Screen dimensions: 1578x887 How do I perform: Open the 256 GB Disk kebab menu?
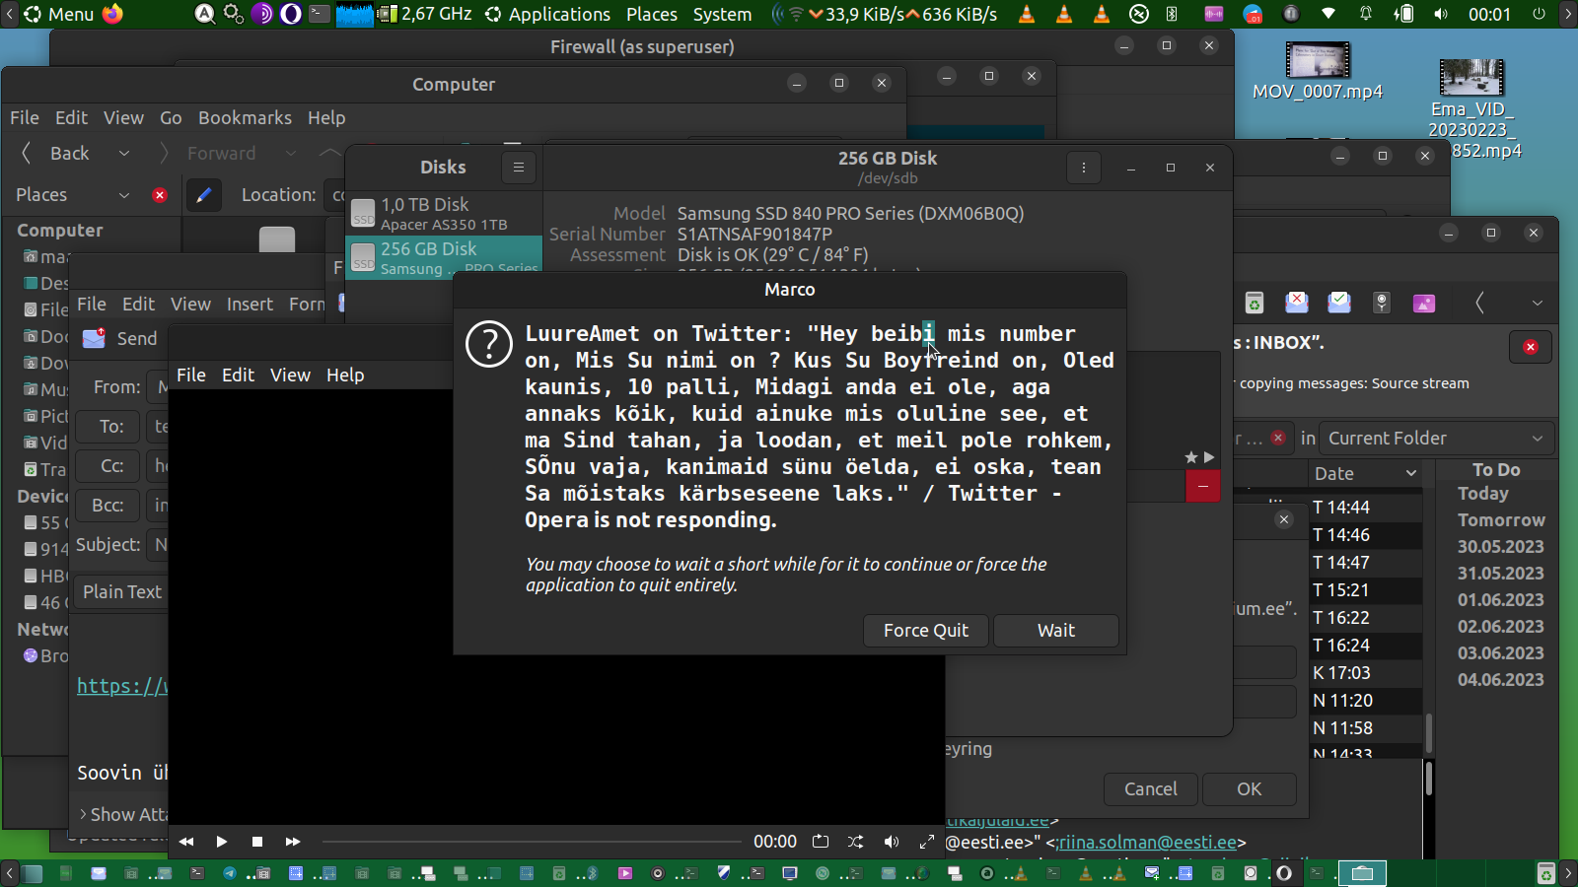click(1083, 168)
